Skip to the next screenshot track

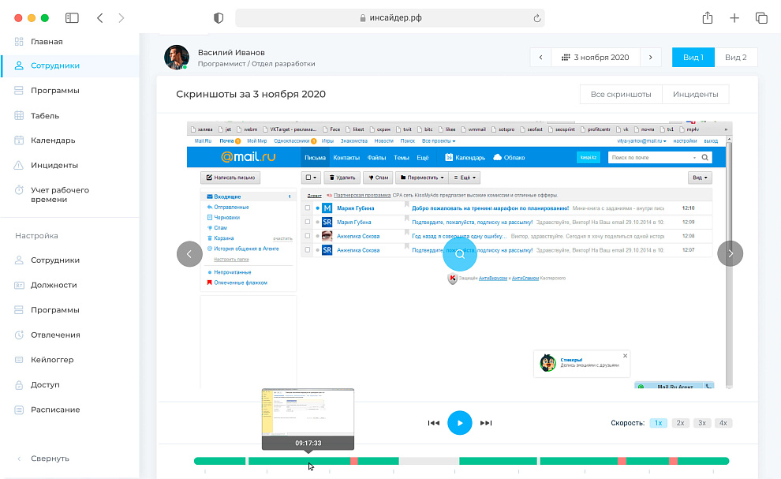pos(486,423)
